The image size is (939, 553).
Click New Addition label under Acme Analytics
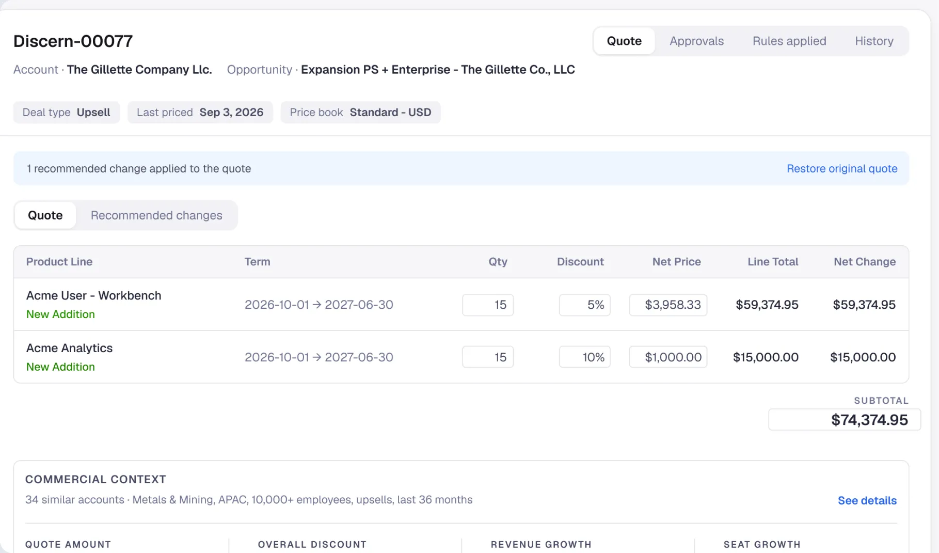point(60,367)
